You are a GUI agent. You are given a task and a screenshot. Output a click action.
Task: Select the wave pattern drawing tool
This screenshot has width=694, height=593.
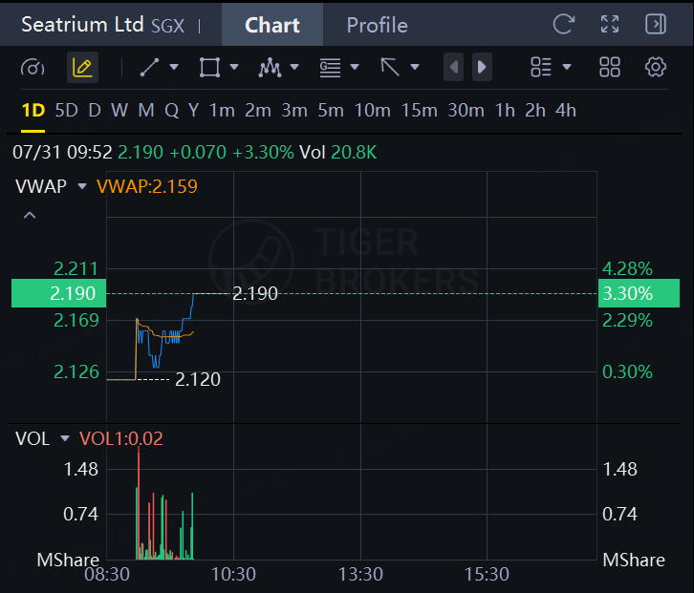[270, 67]
